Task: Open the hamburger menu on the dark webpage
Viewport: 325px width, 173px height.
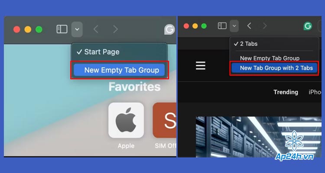Action: click(201, 66)
